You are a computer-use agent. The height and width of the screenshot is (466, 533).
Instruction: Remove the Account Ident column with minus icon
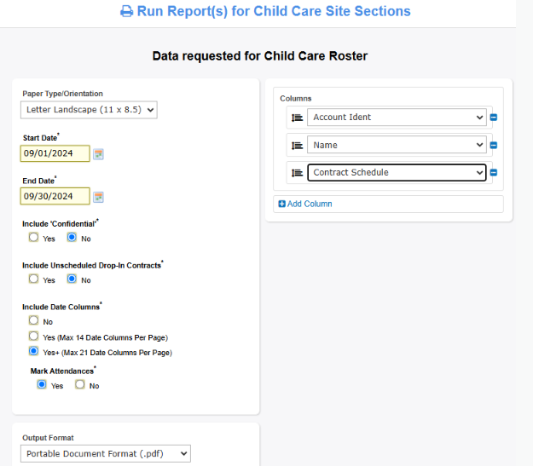(494, 118)
